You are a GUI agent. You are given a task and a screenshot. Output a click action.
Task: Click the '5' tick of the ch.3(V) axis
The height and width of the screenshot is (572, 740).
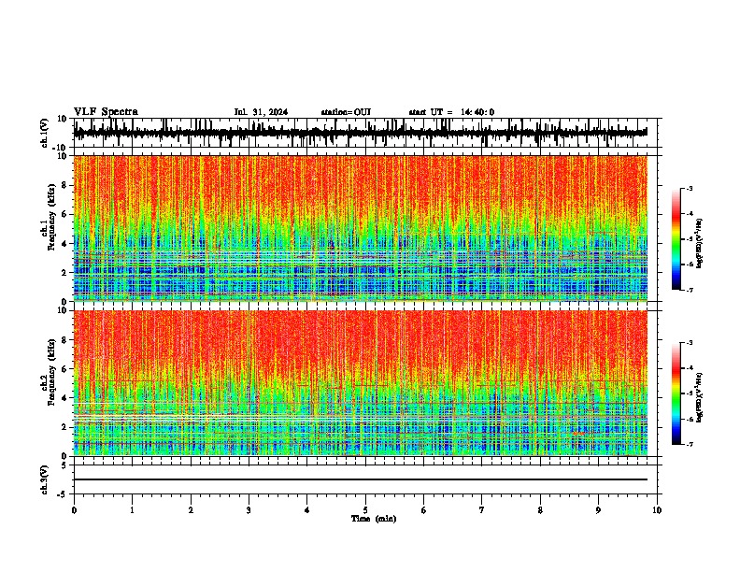[x=64, y=465]
